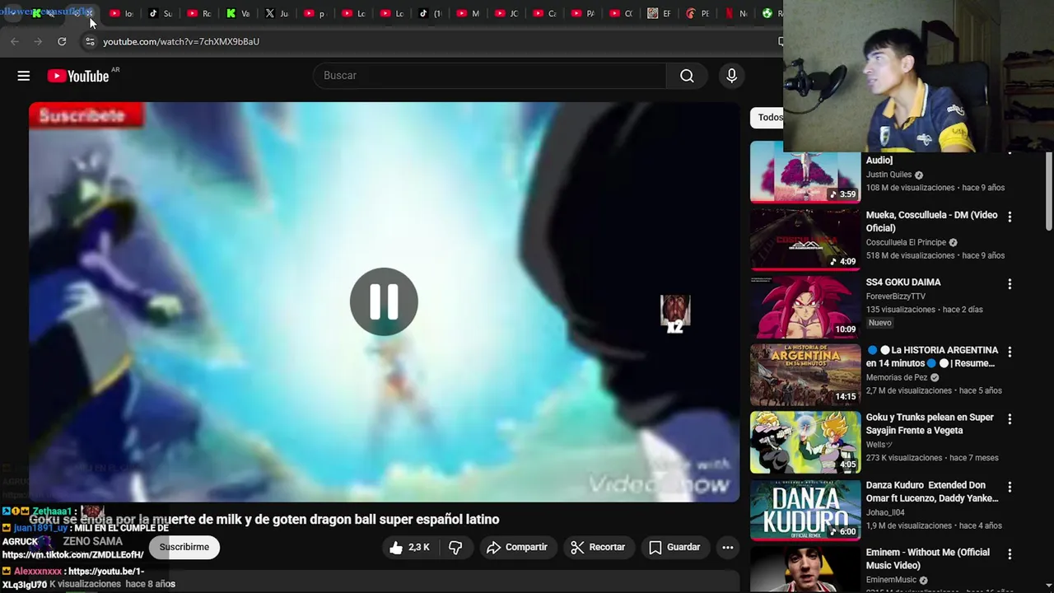Open Goku y Trunks pelean thumbnail

(x=804, y=441)
